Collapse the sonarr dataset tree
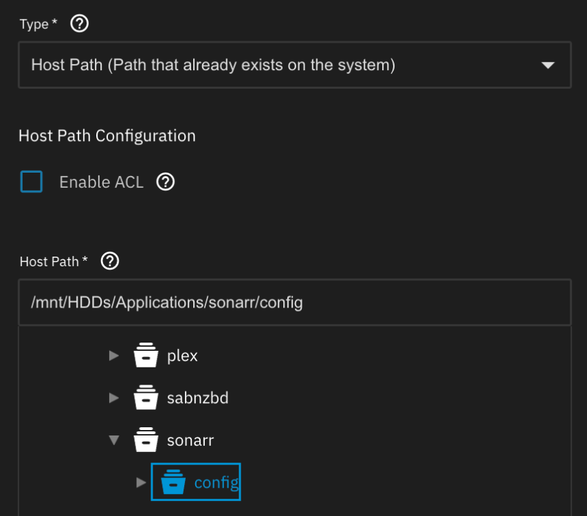 pos(113,440)
